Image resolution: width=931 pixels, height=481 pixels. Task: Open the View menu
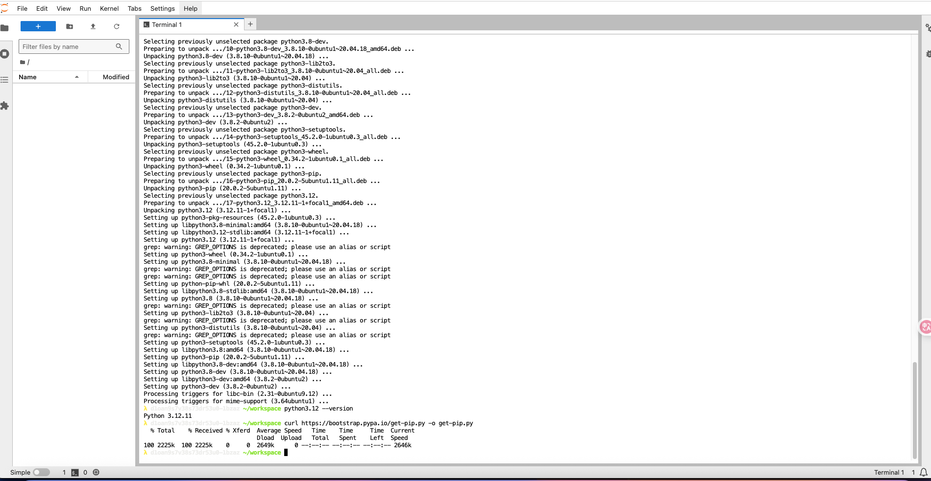pyautogui.click(x=64, y=8)
